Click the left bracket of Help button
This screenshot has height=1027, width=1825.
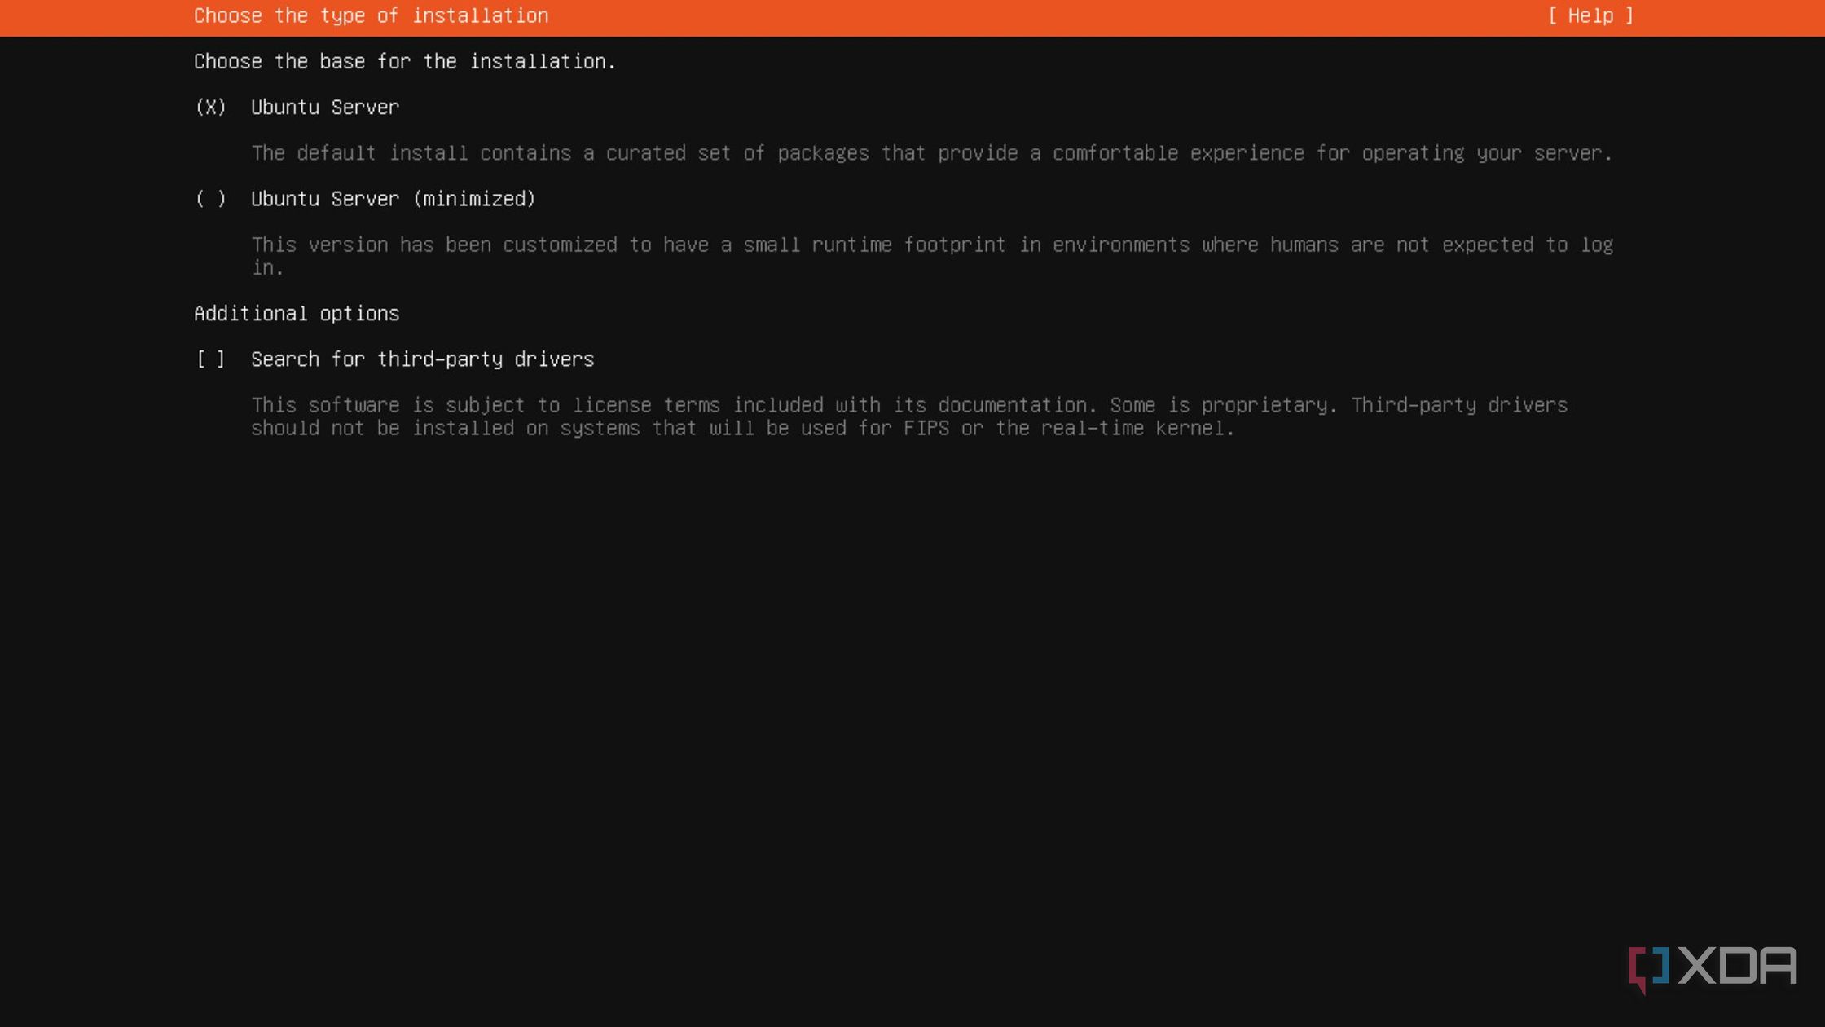click(x=1553, y=15)
